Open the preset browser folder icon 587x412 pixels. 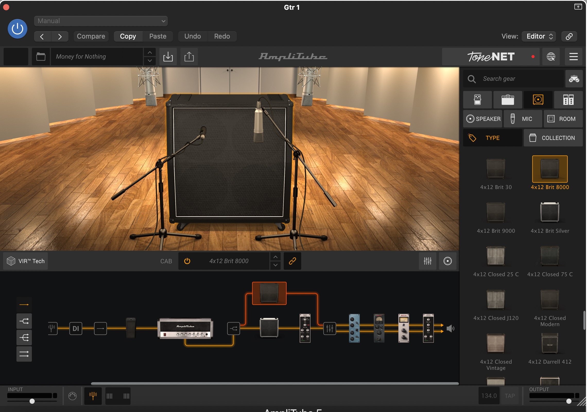[41, 56]
